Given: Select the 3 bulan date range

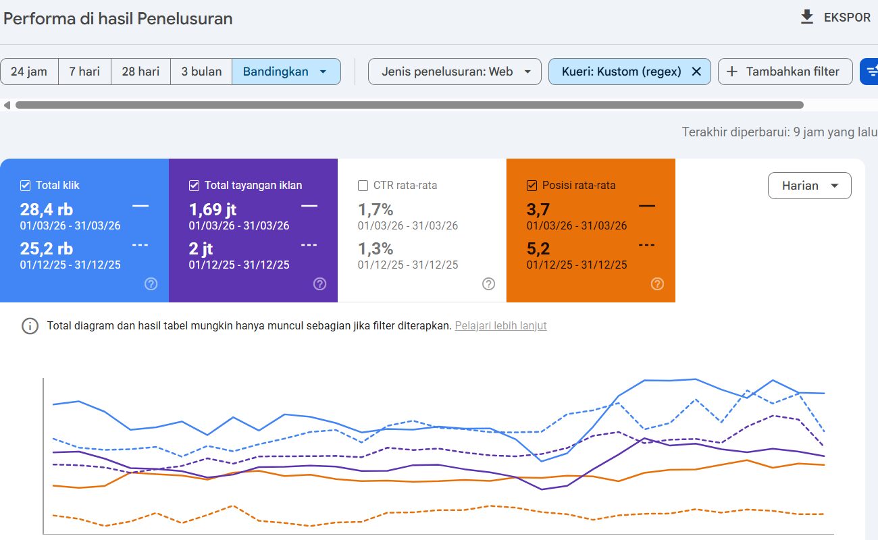Looking at the screenshot, I should coord(201,72).
